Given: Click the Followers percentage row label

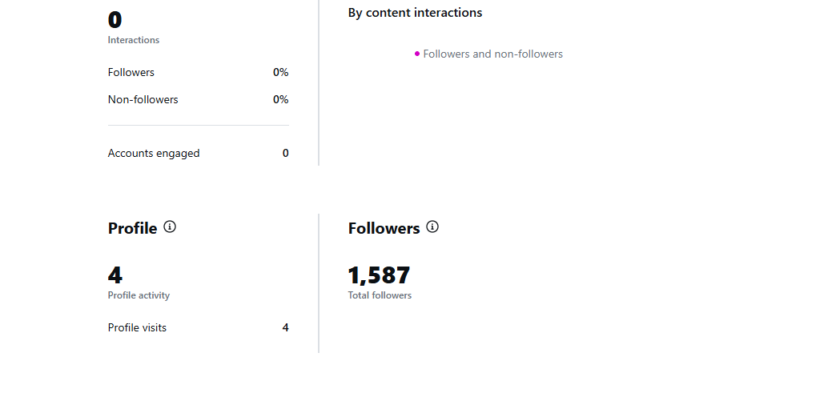Looking at the screenshot, I should 131,72.
